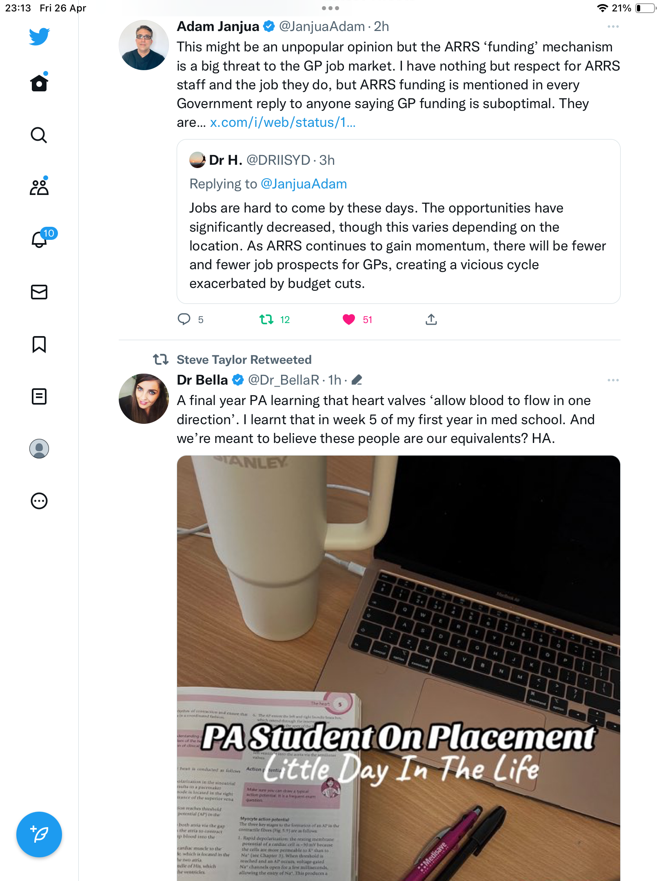Open more menu on Adam Janjua's tweet
The height and width of the screenshot is (881, 661).
click(x=613, y=27)
